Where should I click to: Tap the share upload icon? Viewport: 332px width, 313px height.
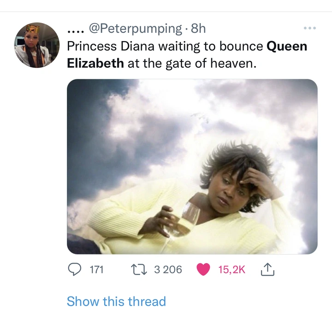click(267, 269)
